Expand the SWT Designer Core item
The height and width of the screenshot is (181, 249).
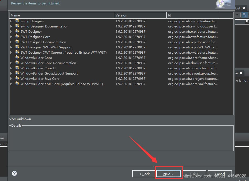coord(11,37)
